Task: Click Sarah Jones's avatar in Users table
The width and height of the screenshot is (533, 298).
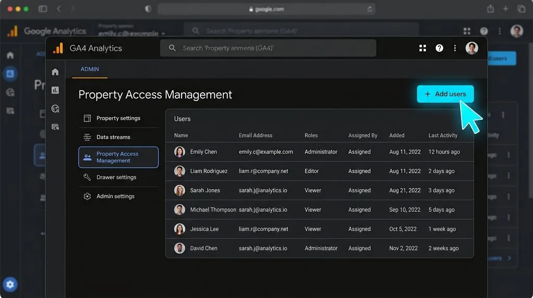Action: [x=180, y=190]
